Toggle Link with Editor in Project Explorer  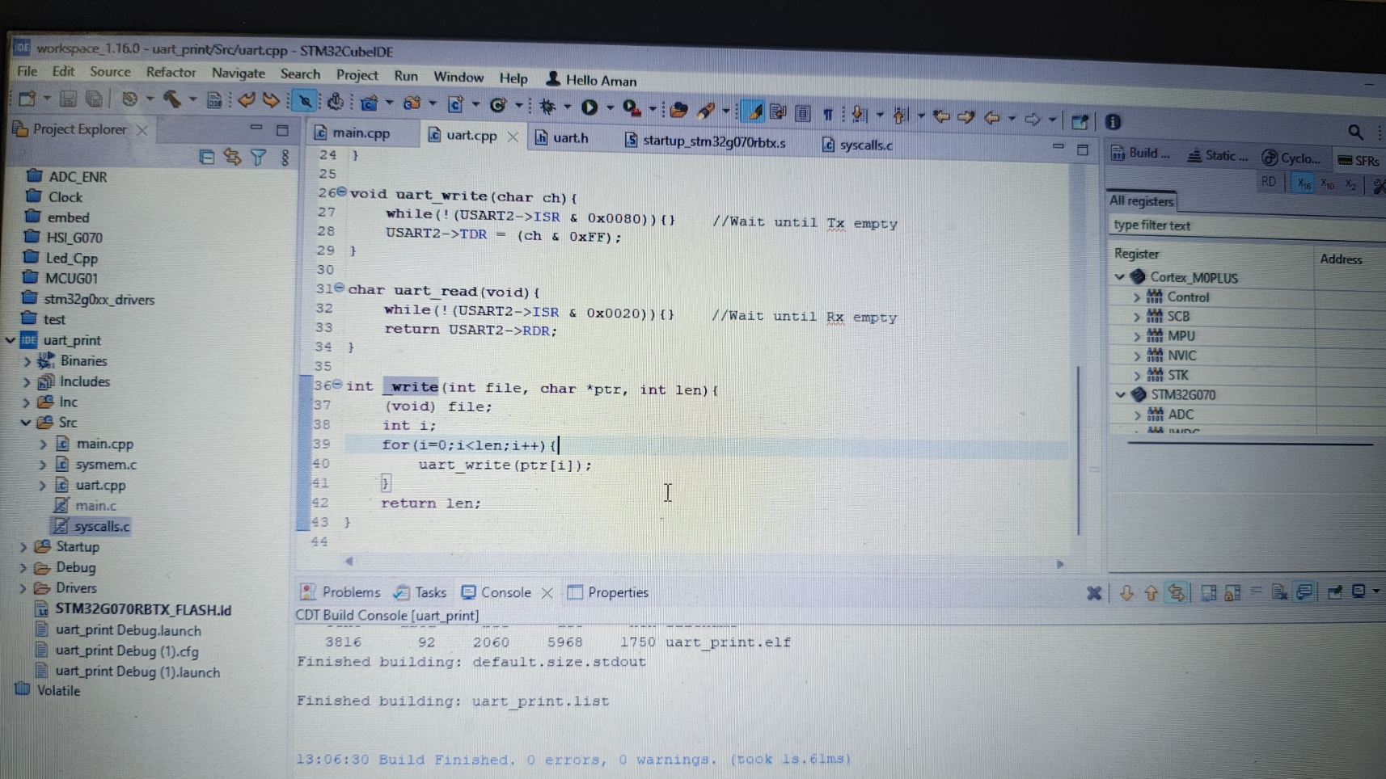tap(233, 158)
